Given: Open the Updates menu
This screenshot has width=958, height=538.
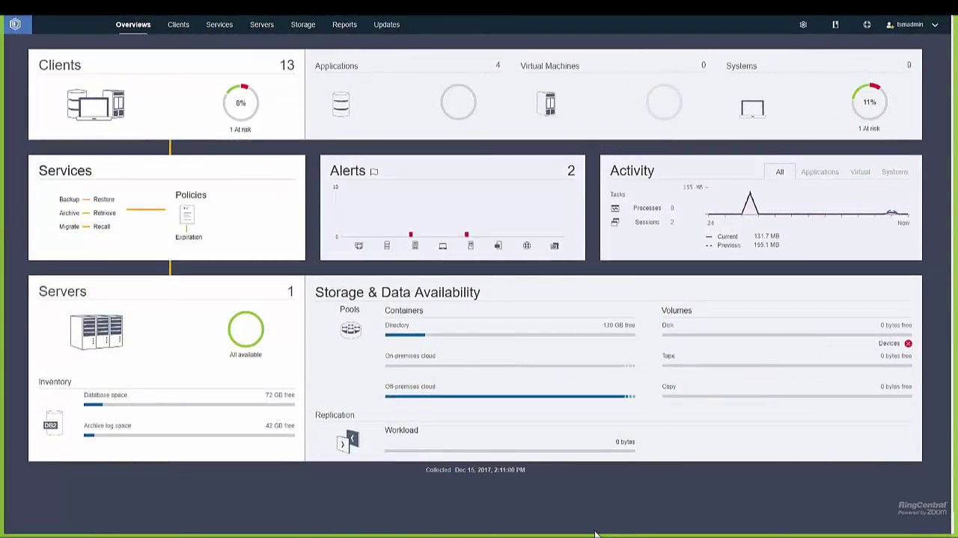Looking at the screenshot, I should pos(387,25).
